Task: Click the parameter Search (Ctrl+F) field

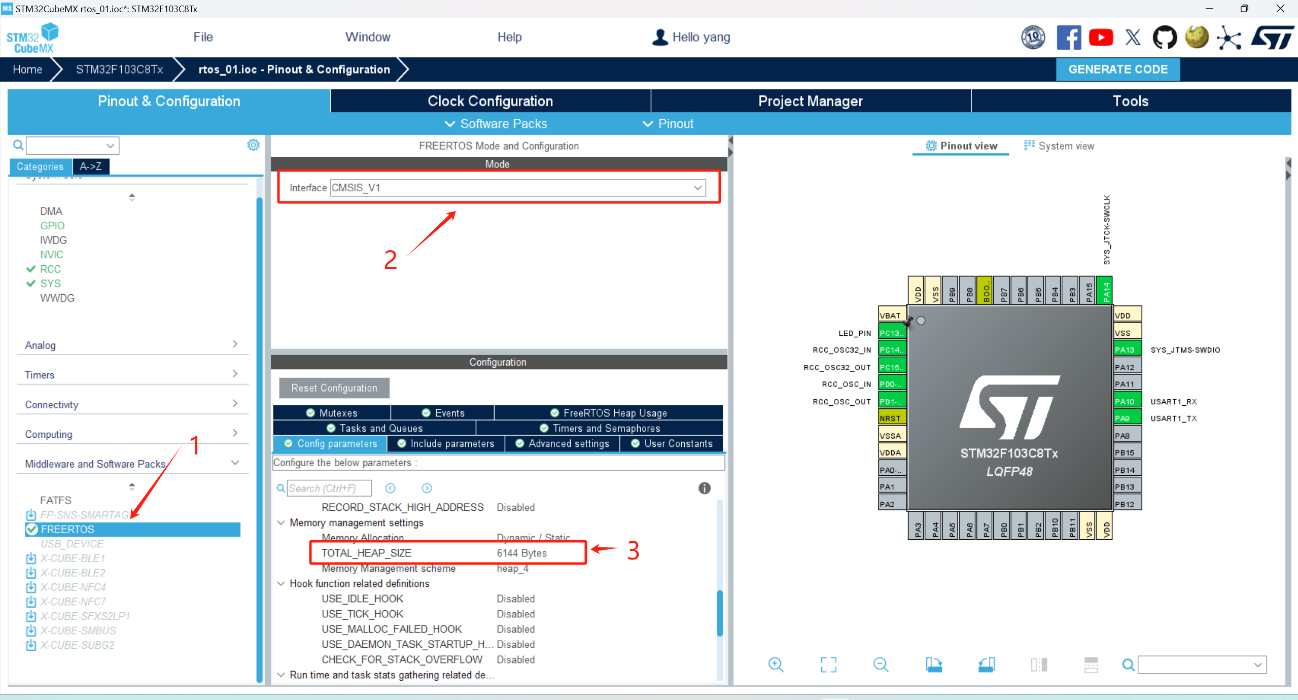Action: tap(329, 488)
